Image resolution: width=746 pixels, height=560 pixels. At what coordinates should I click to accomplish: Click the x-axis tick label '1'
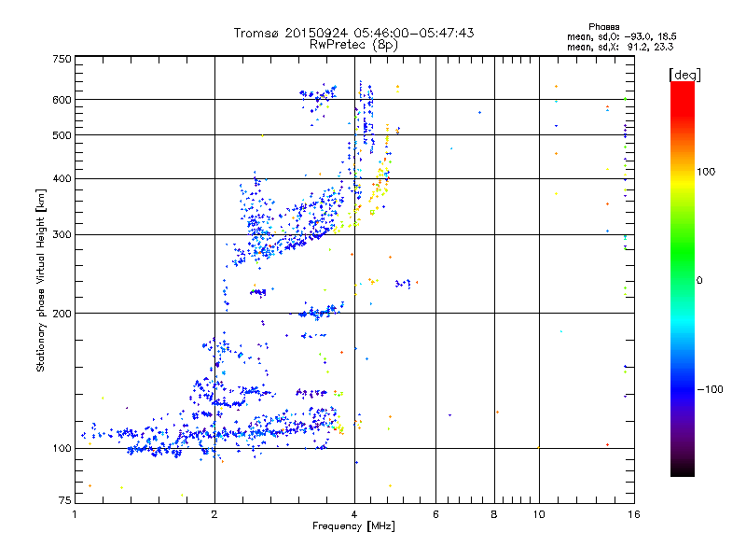tap(75, 514)
